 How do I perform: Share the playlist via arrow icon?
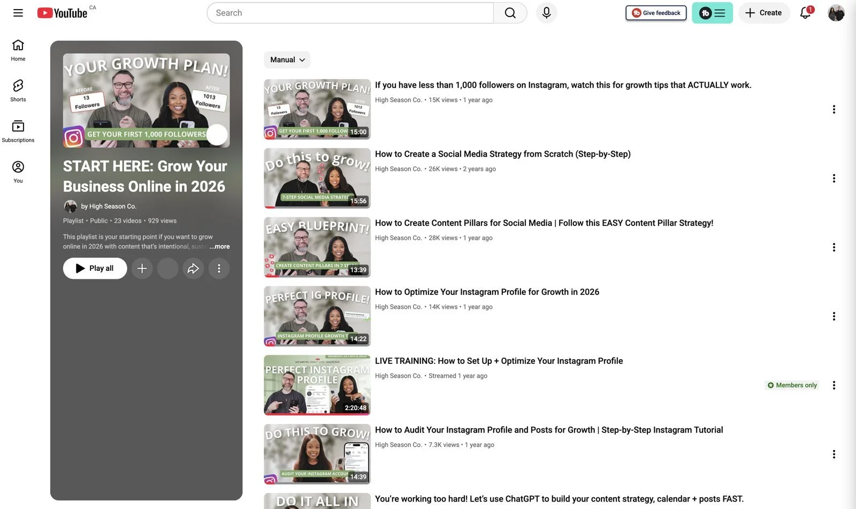point(193,268)
